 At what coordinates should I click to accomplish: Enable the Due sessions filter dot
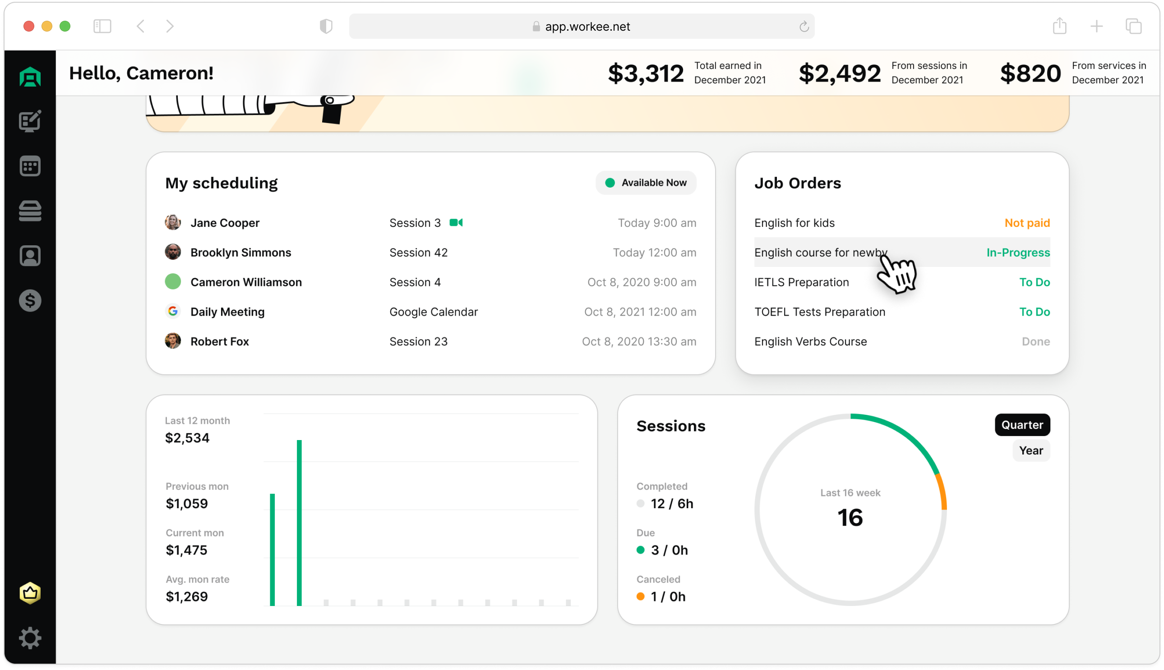point(641,550)
